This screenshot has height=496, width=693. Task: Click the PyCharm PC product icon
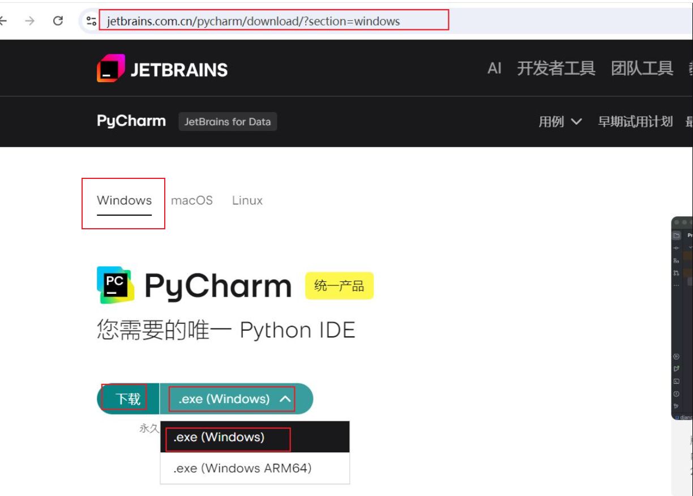[115, 285]
